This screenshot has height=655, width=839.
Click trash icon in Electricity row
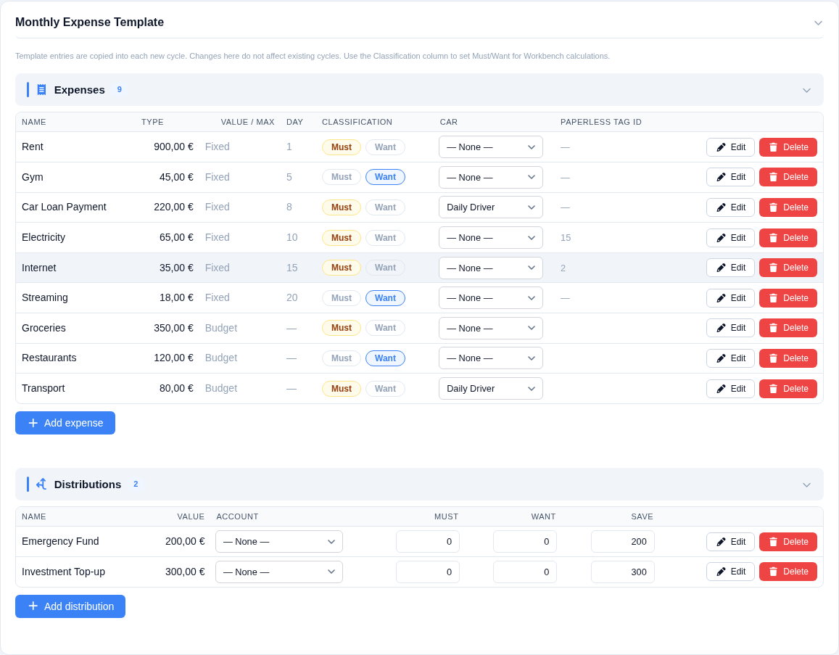(773, 238)
